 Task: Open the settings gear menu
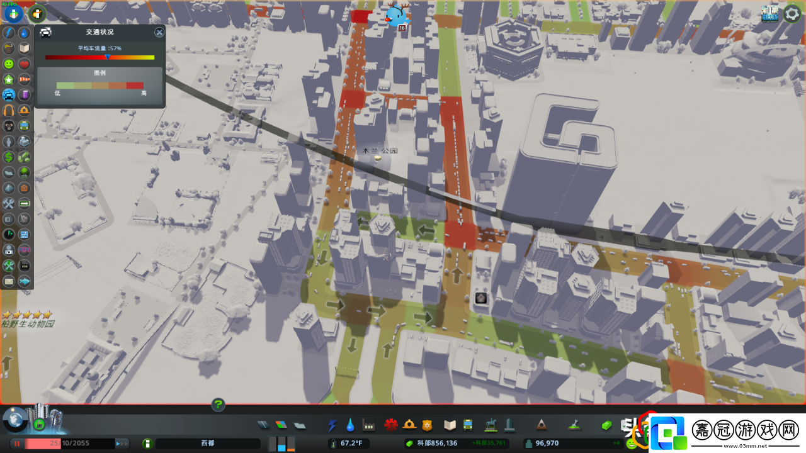click(792, 13)
